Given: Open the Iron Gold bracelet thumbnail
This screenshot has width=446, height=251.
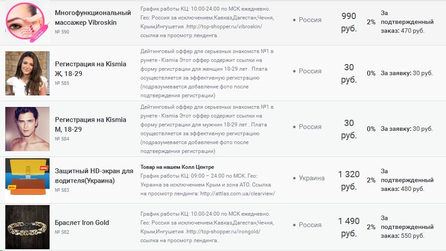Looking at the screenshot, I should click(27, 227).
